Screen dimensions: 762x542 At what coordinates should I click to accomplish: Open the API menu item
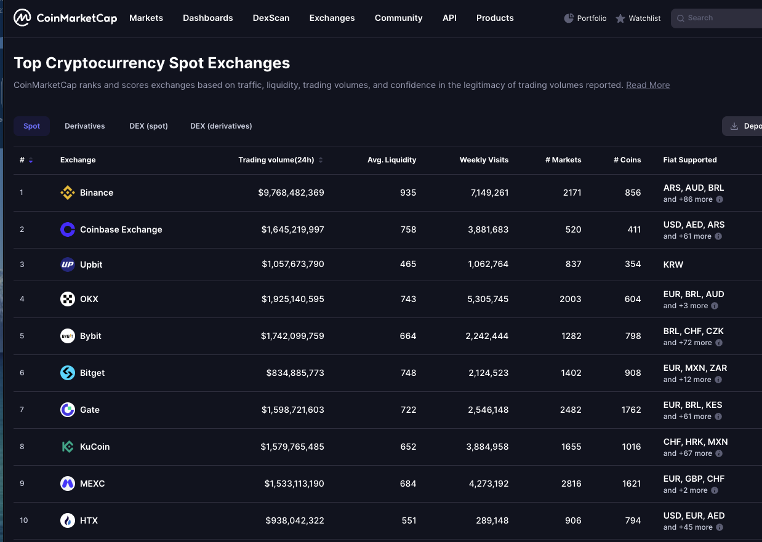coord(450,18)
